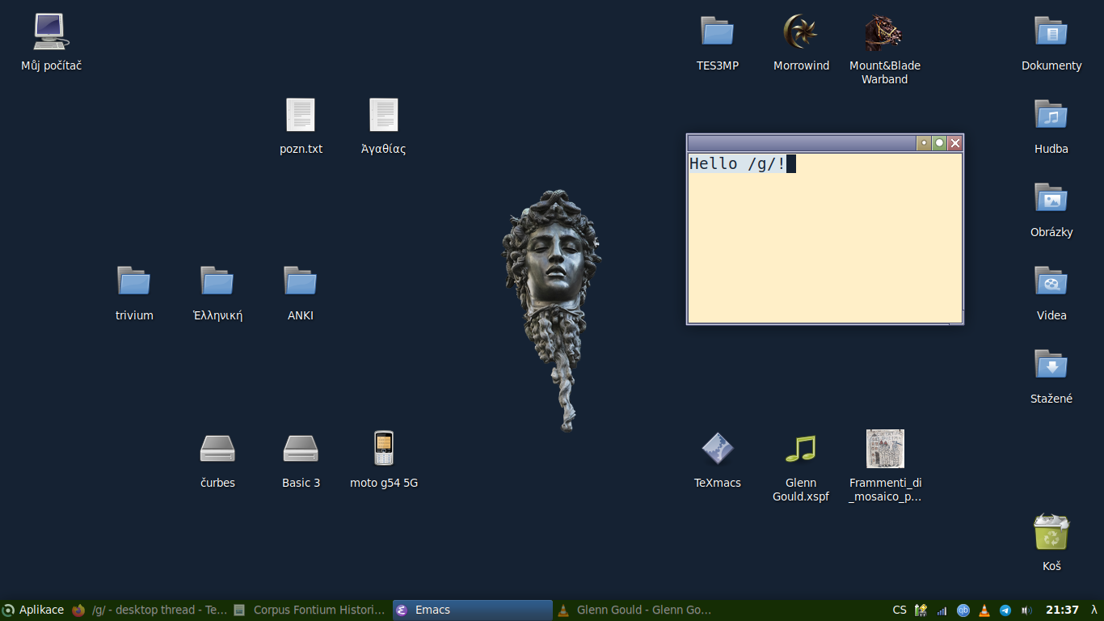This screenshot has width=1104, height=621.
Task: Close the Emacs window
Action: point(955,143)
